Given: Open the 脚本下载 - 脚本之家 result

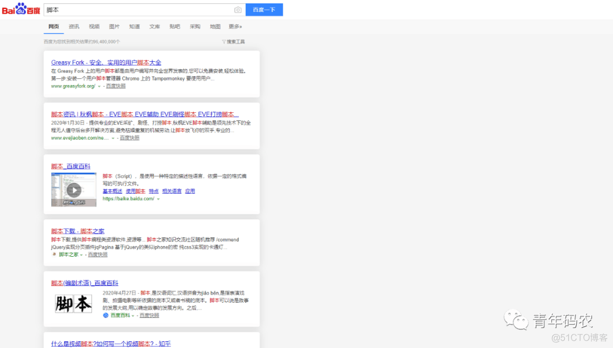Looking at the screenshot, I should click(78, 231).
